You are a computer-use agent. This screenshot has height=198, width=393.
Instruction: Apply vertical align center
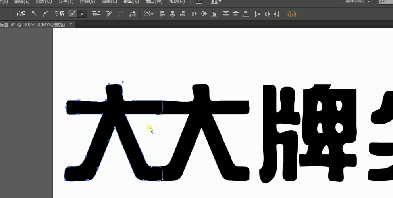click(x=204, y=14)
